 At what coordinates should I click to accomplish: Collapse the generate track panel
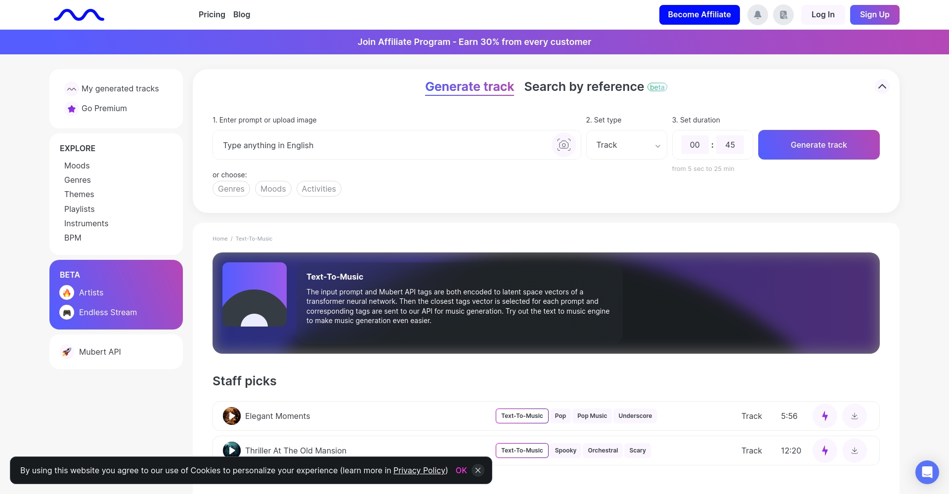tap(882, 86)
